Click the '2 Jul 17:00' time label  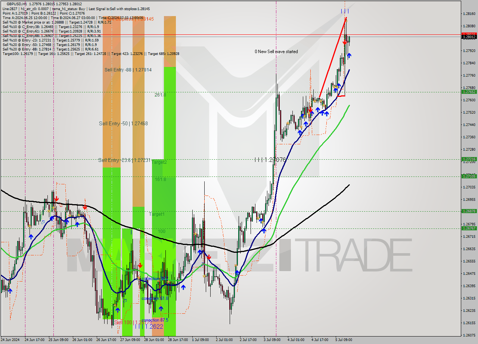[x=248, y=340]
